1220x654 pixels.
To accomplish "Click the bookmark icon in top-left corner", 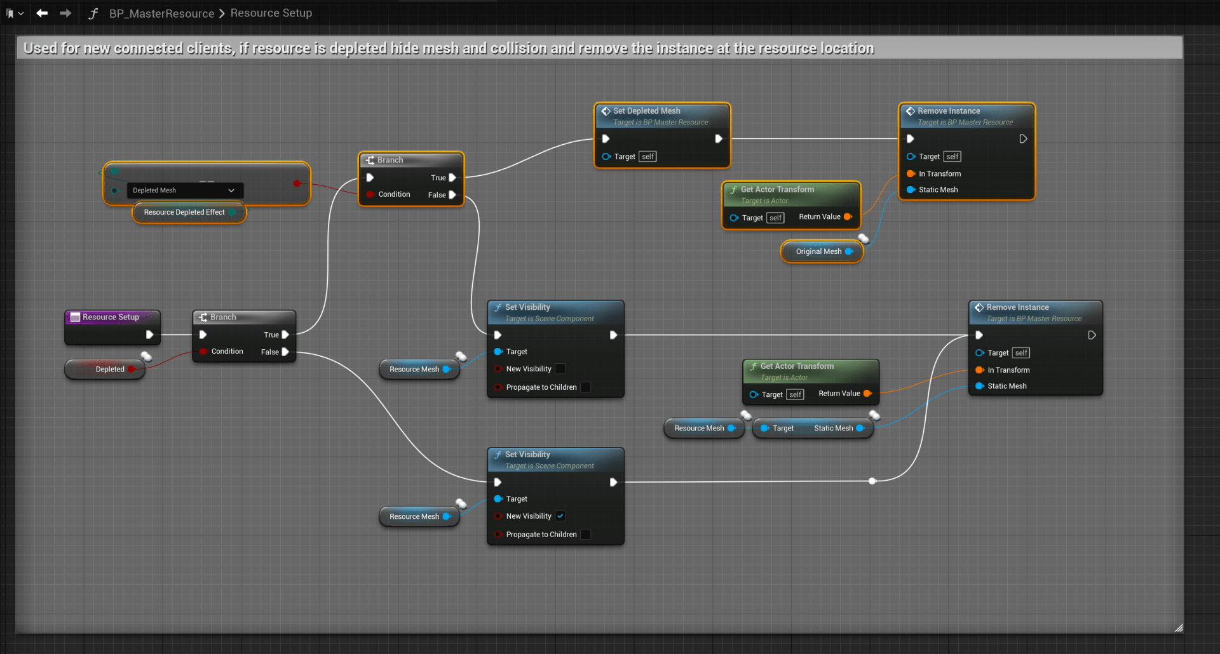I will click(x=10, y=13).
